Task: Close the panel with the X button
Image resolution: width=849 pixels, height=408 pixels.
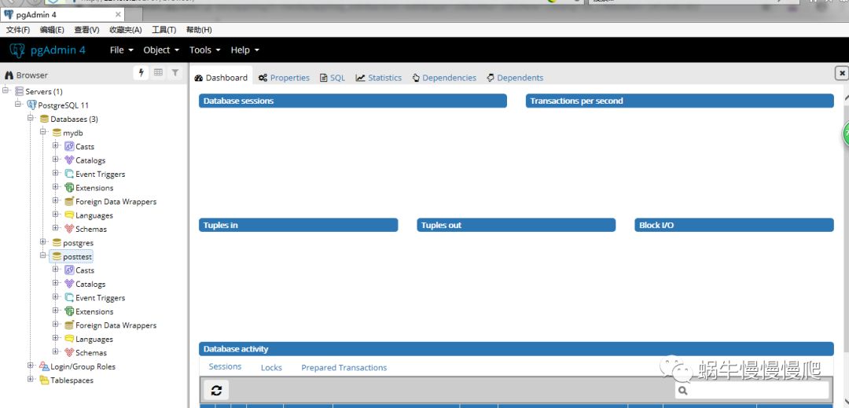Action: tap(841, 72)
